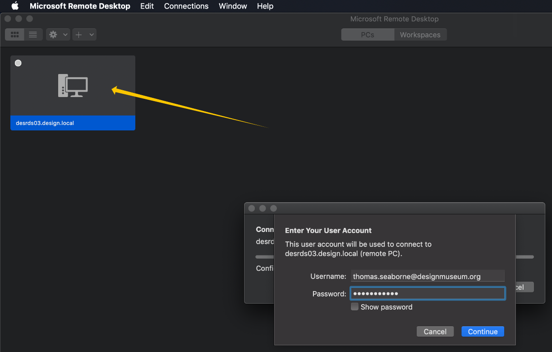
Task: Expand the add dropdown arrow
Action: coord(92,35)
